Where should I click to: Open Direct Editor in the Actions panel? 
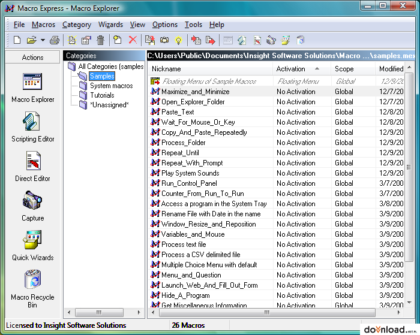[32, 167]
